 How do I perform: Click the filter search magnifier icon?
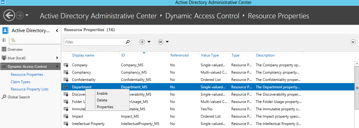128,42
